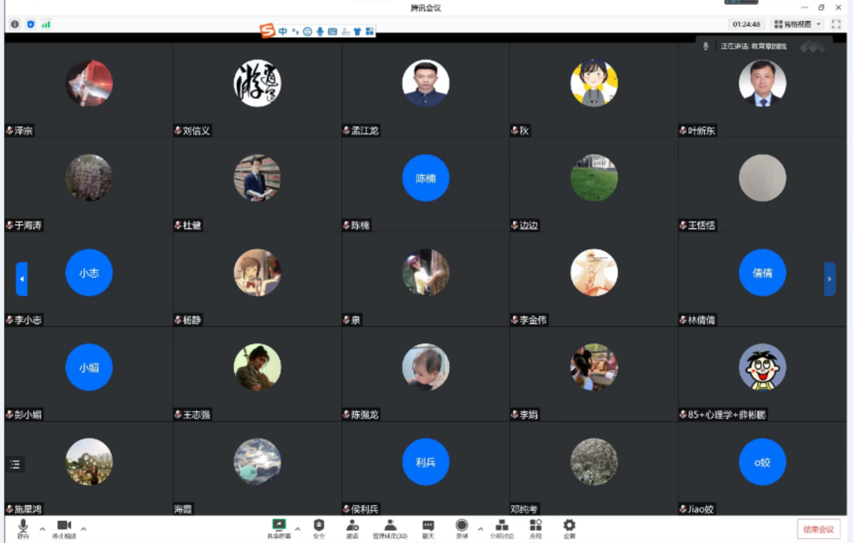
Task: Expand audio options arrow next to microphone
Action: pos(43,529)
